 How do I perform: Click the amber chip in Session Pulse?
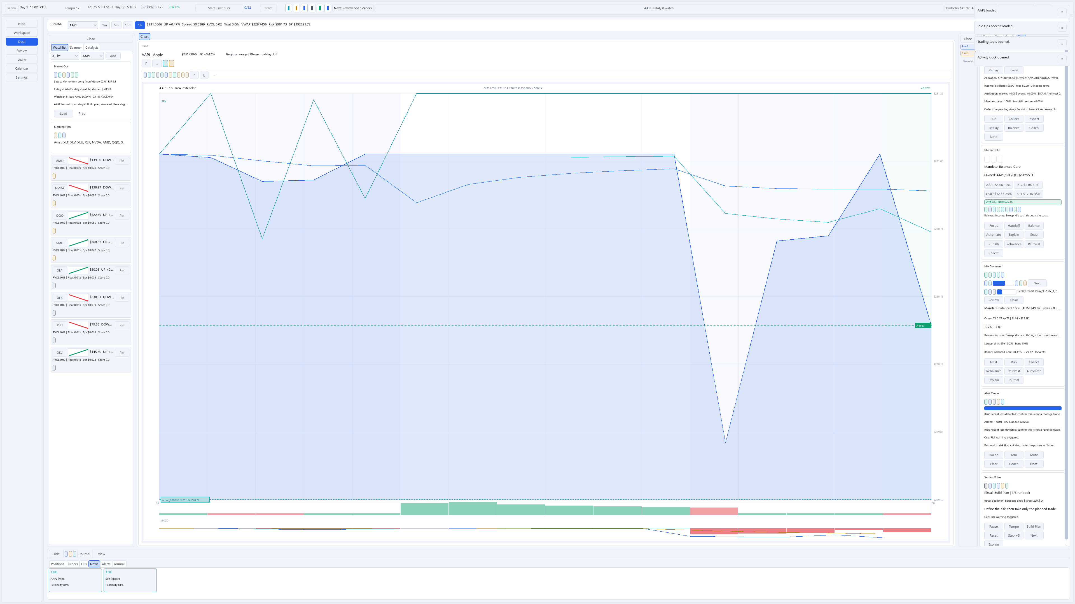[1003, 486]
